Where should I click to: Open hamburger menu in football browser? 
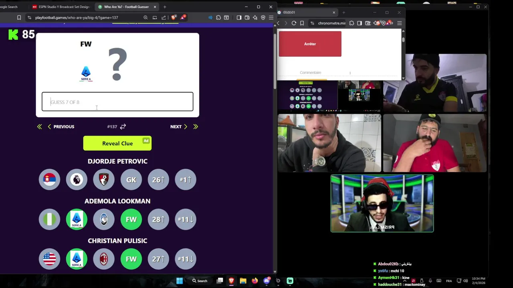[x=271, y=18]
